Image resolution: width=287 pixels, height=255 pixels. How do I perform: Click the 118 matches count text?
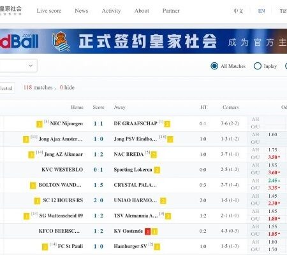38,88
